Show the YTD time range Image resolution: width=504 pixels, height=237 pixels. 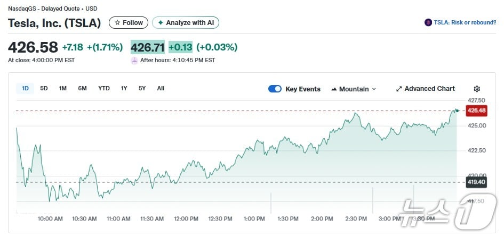click(x=104, y=88)
